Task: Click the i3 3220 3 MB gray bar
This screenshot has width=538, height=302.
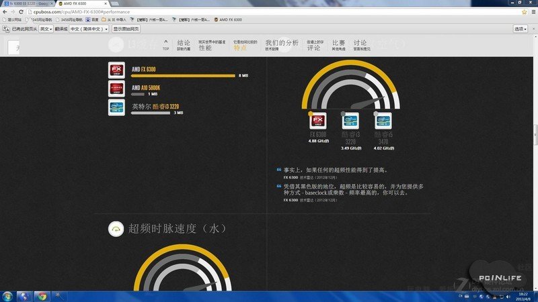Action: [150, 113]
